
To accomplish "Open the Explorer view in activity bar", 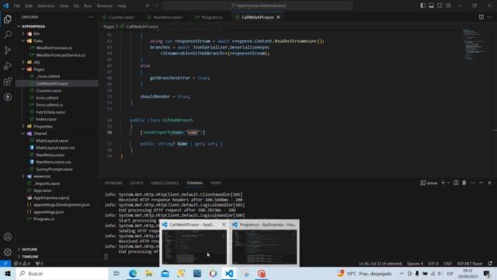I will 8,19.
